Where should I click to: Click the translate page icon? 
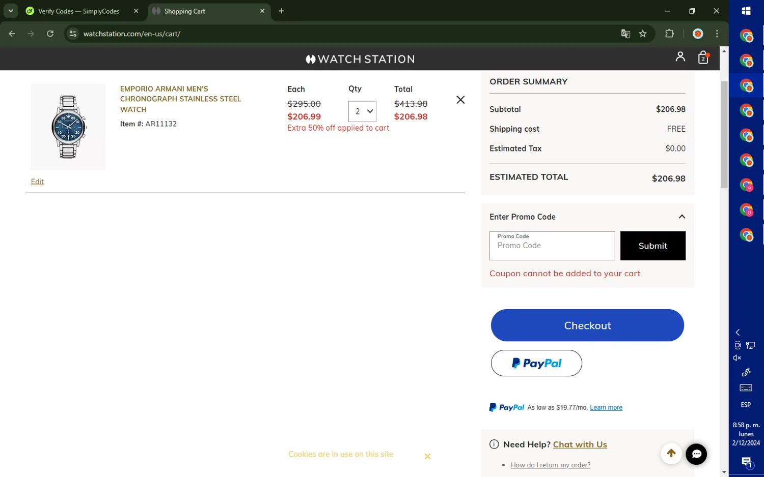625,34
